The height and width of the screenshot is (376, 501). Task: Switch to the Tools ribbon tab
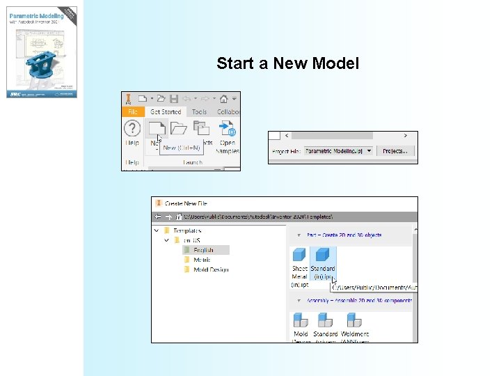coord(199,111)
